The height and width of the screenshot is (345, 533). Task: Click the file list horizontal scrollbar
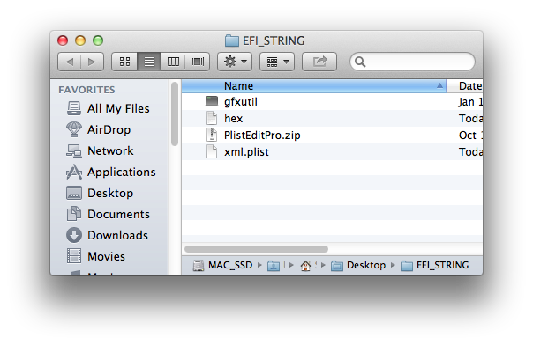pos(256,249)
